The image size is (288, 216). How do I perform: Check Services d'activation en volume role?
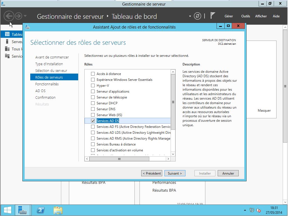(93, 150)
